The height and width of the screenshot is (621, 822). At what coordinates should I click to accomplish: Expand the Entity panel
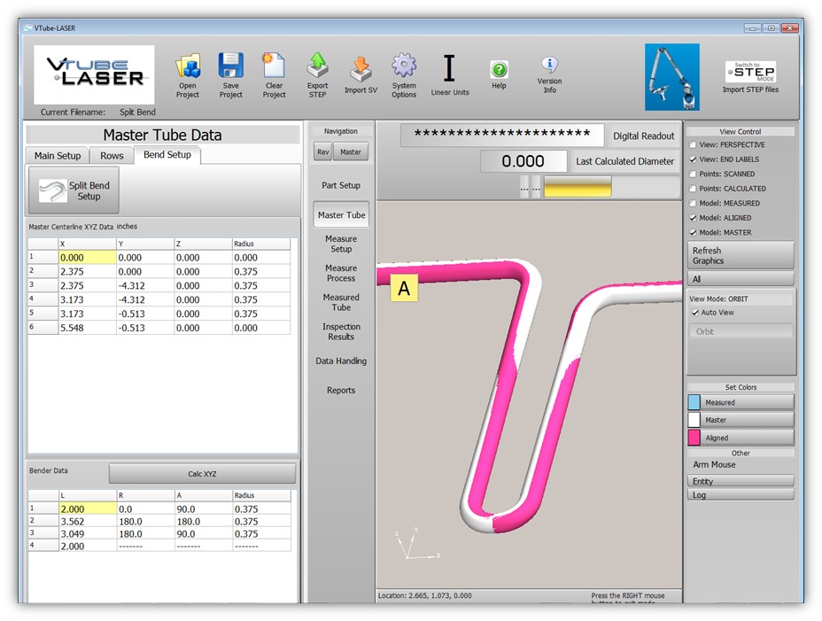pos(741,481)
